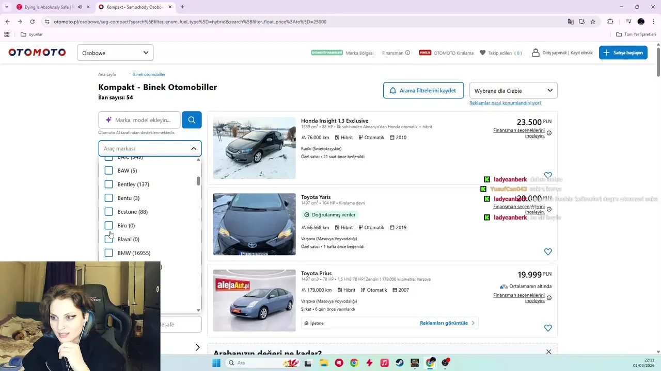Open Apple Music from the taskbar
Screen dimensions: 661x371
tap(384, 363)
